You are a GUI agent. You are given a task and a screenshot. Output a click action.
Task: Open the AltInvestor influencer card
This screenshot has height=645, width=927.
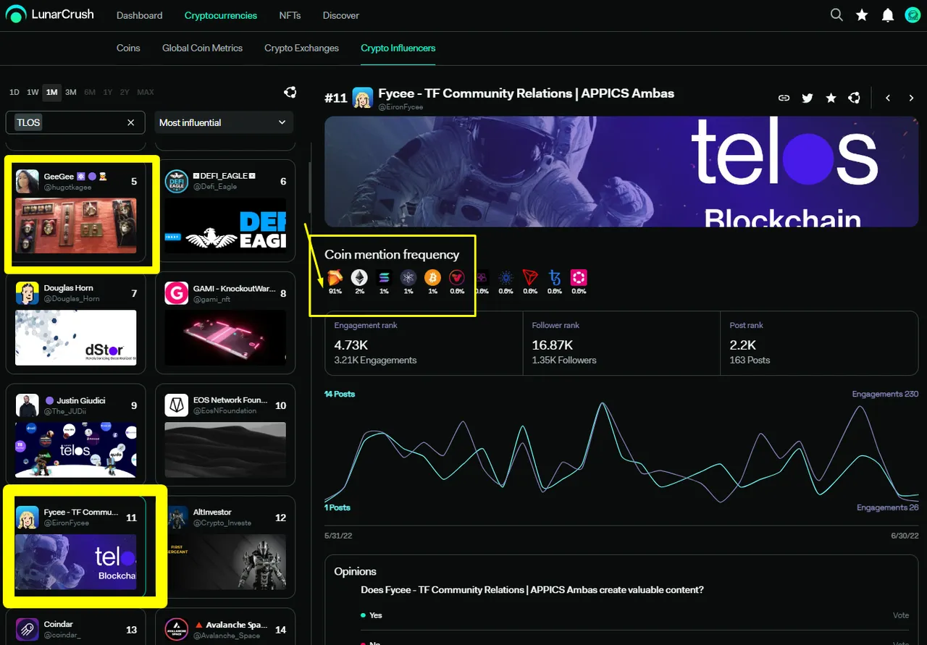click(x=225, y=547)
